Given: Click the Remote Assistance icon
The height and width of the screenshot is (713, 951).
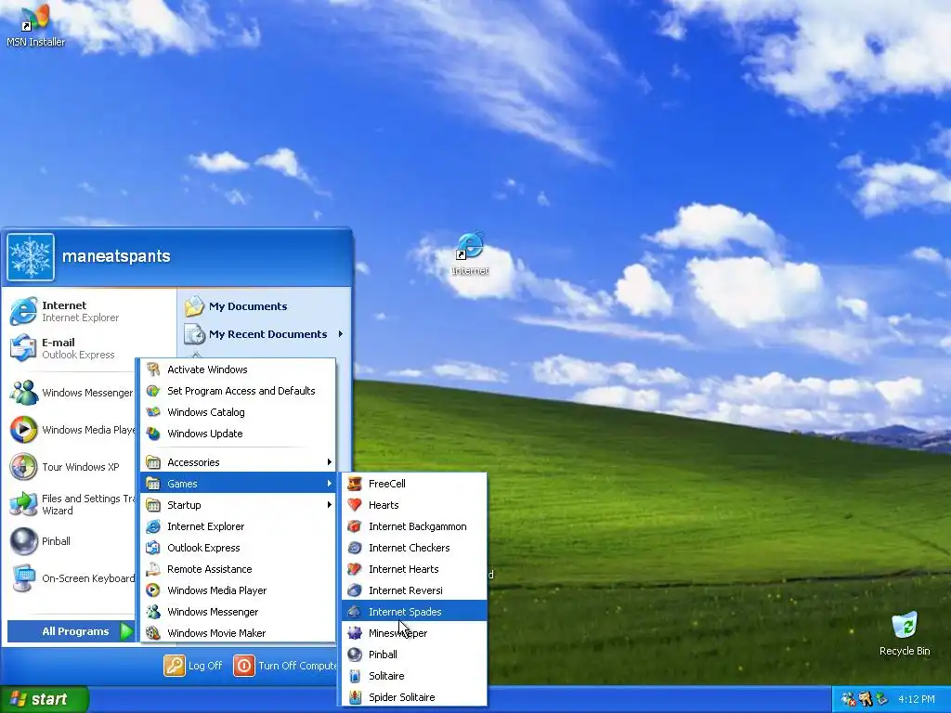Looking at the screenshot, I should [x=153, y=569].
